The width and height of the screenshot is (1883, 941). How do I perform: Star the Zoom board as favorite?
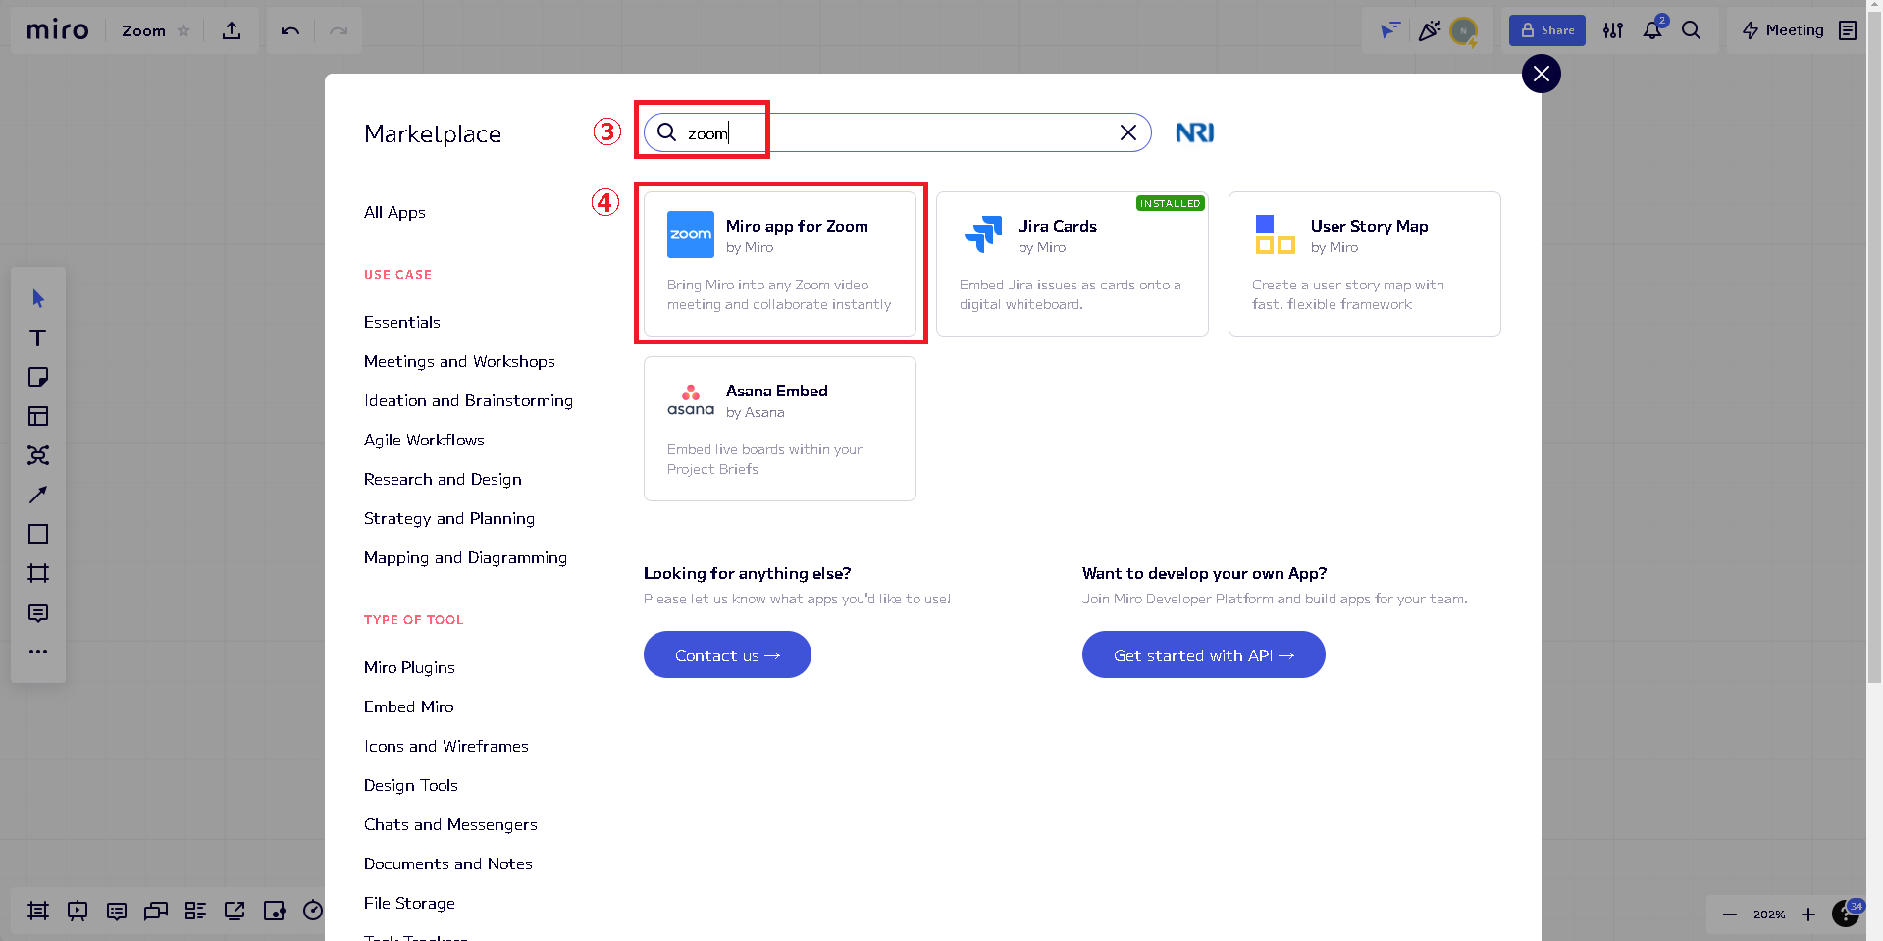click(x=183, y=31)
